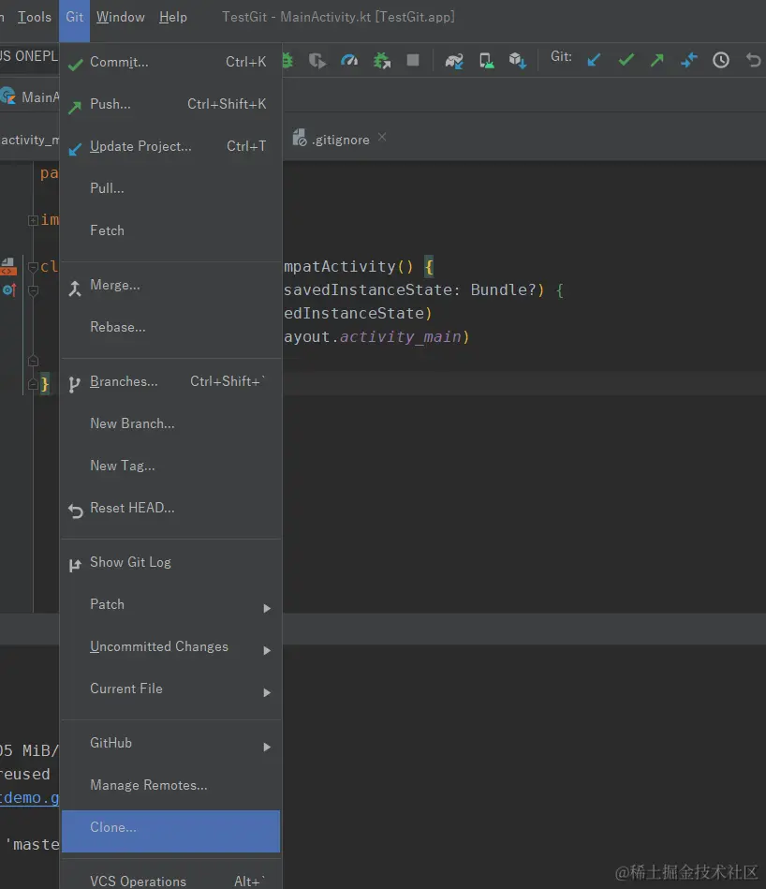
Task: Click the Sync Project with Gradle Files icon
Action: (x=454, y=61)
